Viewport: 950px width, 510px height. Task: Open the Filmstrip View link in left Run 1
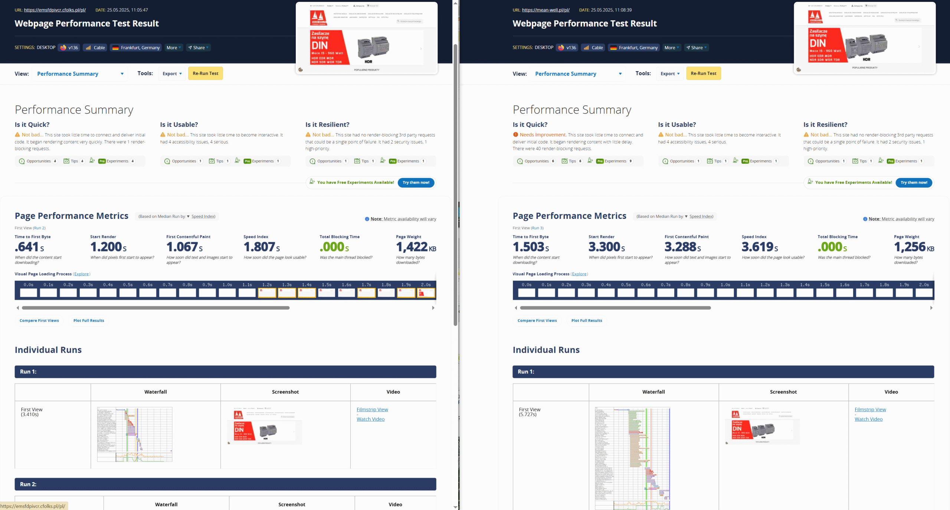372,409
